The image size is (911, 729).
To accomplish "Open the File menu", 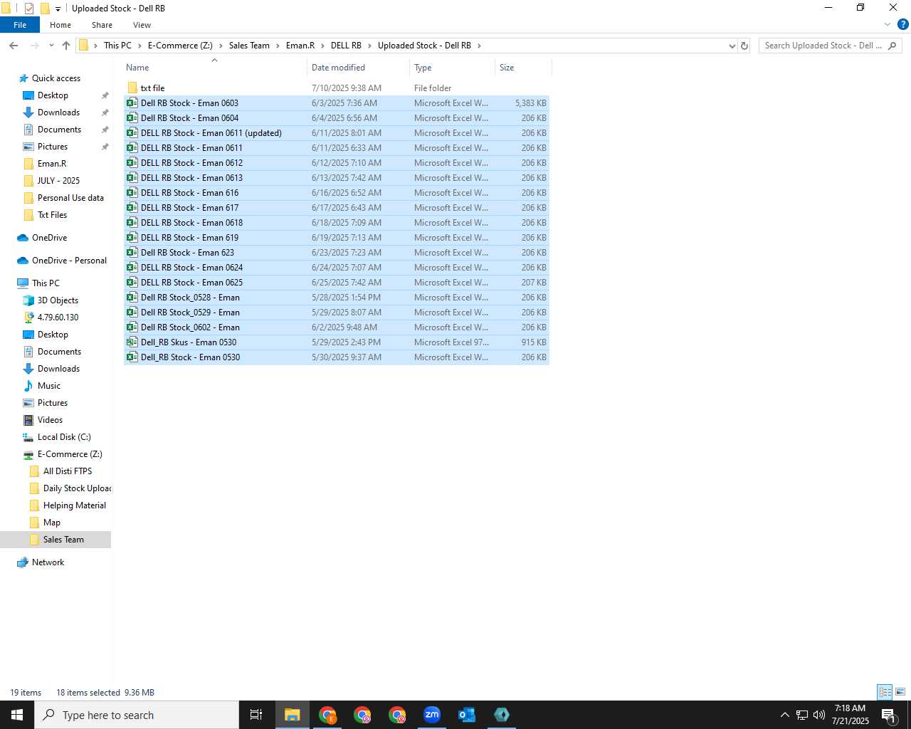I will tap(20, 25).
